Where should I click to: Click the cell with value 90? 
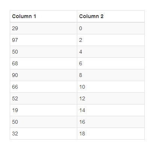(x=43, y=75)
